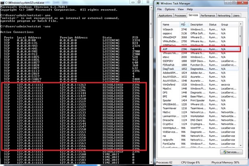
Task: Select the NlaSvc service row
Action: click(200, 112)
